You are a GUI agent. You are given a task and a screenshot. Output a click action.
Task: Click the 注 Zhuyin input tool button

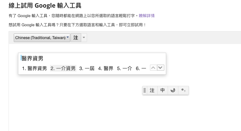click(x=75, y=38)
